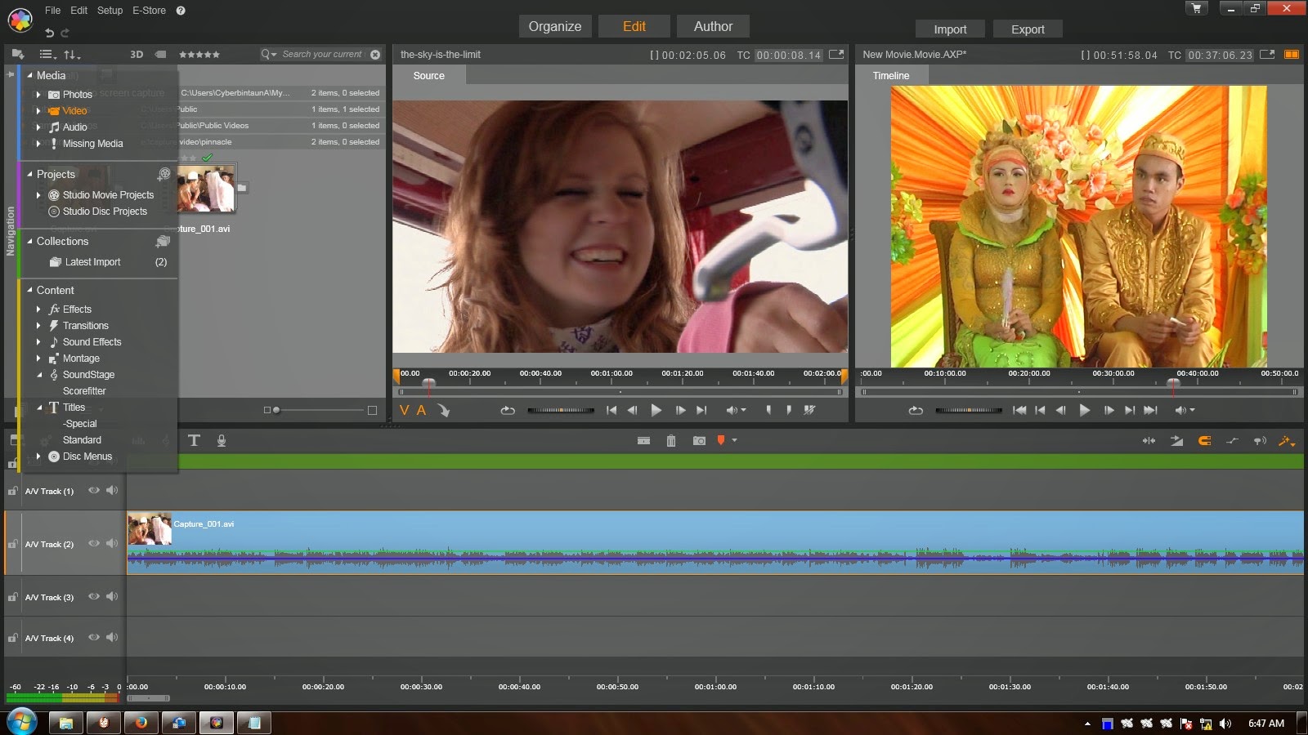The image size is (1308, 735).
Task: Play the timeline preview
Action: pyautogui.click(x=1084, y=411)
